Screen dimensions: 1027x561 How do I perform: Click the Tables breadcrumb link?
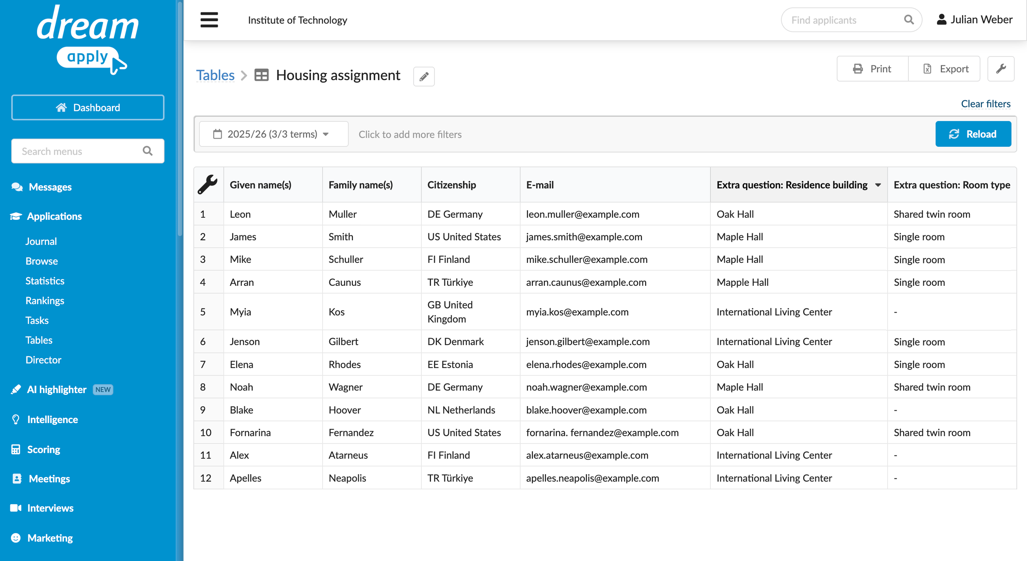(x=215, y=75)
